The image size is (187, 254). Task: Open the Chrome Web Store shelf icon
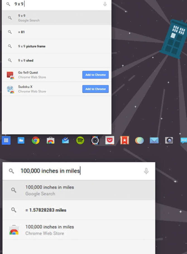tap(51, 140)
